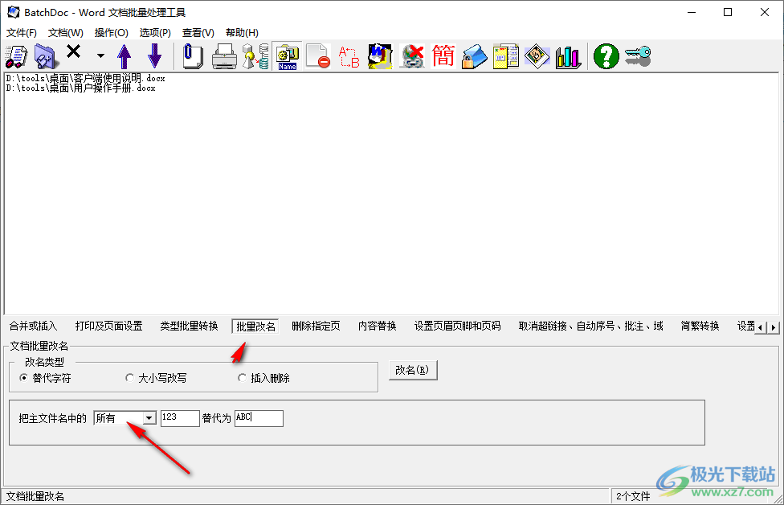The image size is (784, 505).
Task: Switch to the 删除指定页 tab
Action: (316, 326)
